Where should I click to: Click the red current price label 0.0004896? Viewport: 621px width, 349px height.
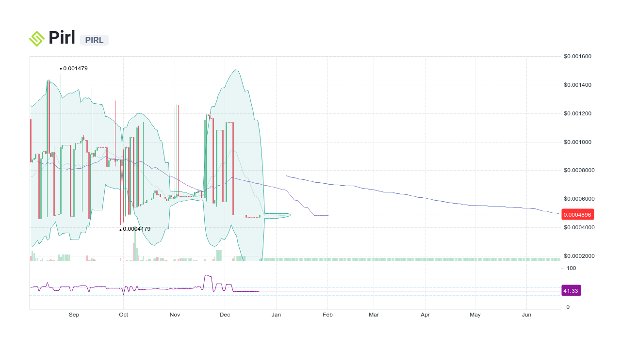pos(577,214)
